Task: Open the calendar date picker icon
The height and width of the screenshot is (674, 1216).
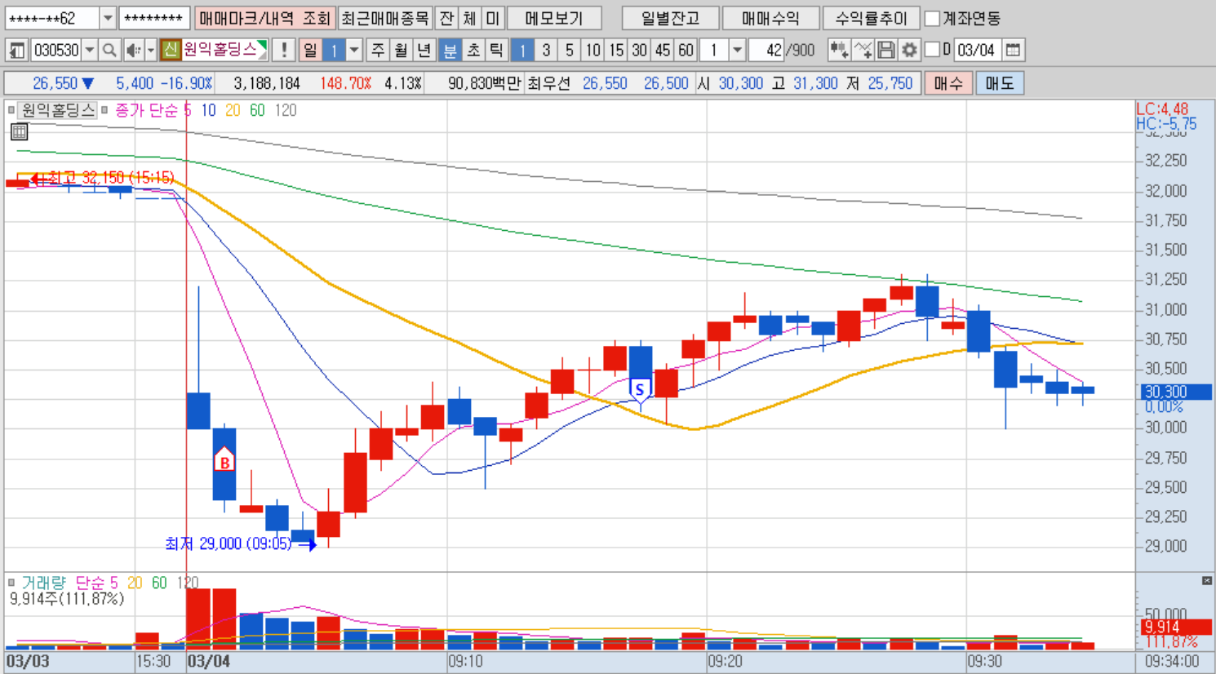Action: (x=1013, y=51)
